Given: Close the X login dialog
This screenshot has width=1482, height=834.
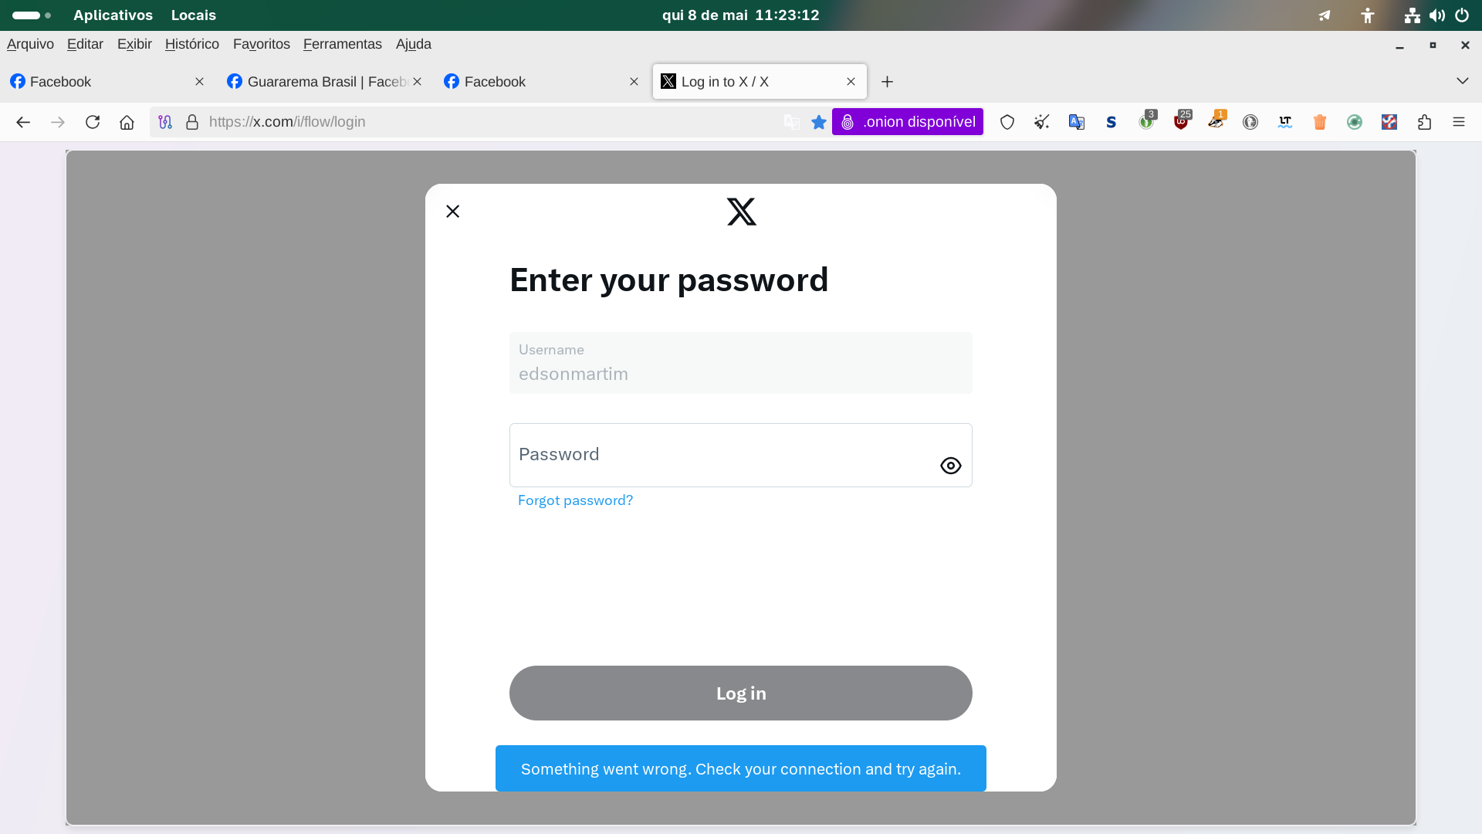Looking at the screenshot, I should (453, 212).
